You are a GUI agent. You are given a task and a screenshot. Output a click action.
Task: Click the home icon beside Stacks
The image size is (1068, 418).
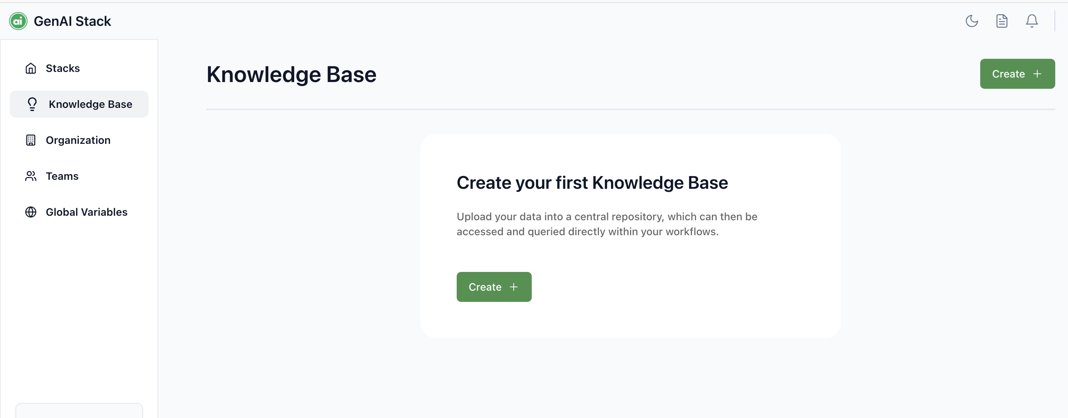pos(31,68)
